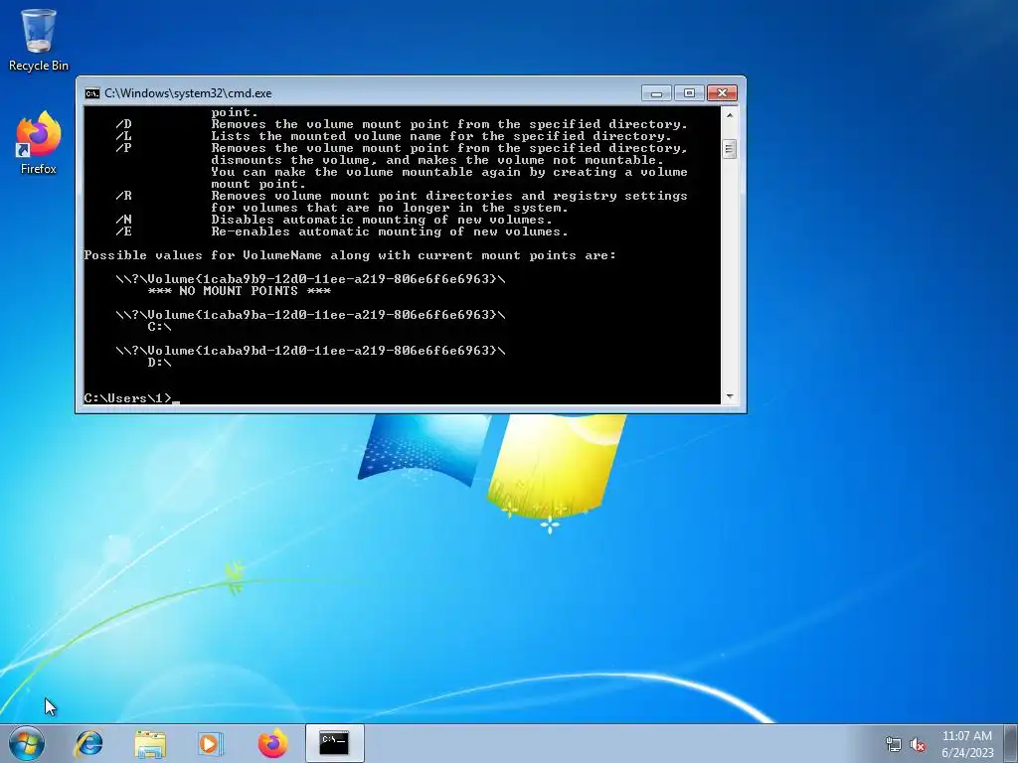1018x763 pixels.
Task: Launch Internet Explorer from the taskbar
Action: click(88, 743)
